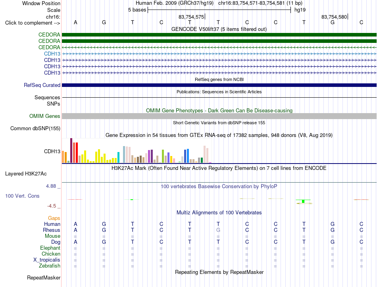Screen dimensions: 377x287
Task: Open 'Multiz Alignments of 100 Vertebrates' title
Action: click(219, 213)
